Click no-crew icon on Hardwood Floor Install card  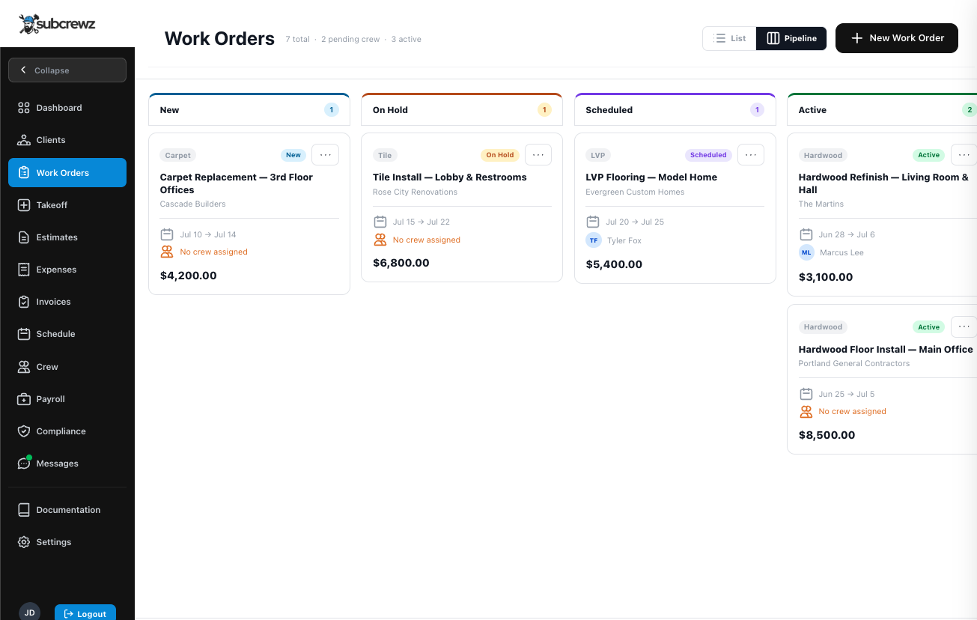(x=806, y=412)
